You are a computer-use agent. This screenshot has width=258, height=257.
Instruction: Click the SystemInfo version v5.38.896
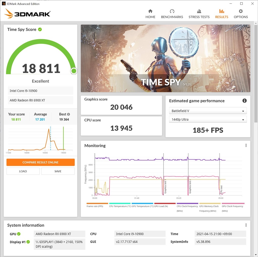[220, 242]
